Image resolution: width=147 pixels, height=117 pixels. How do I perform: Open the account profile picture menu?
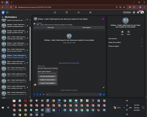(142, 12)
